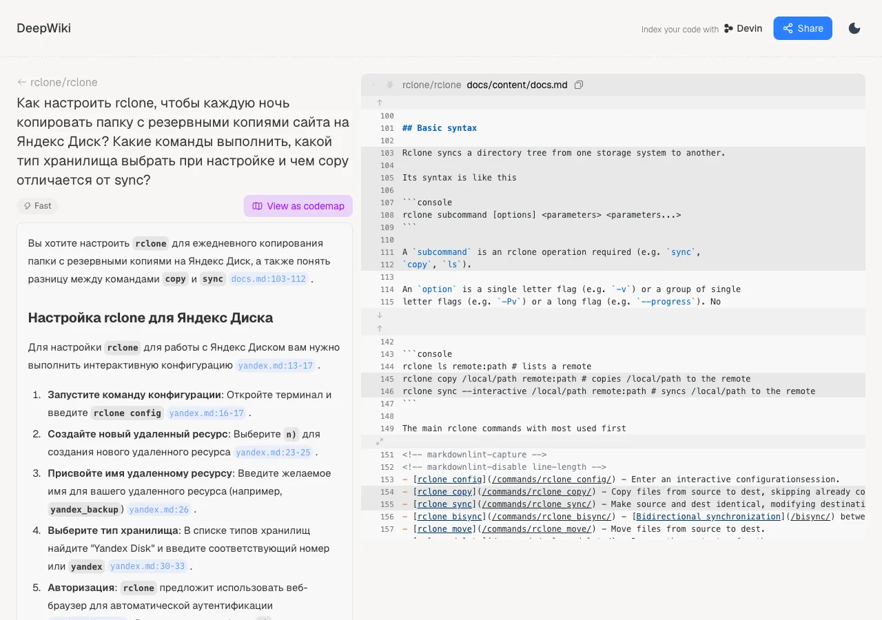Click the rclone/rclone repo name in code header
Viewport: 882px width, 620px height.
(431, 85)
